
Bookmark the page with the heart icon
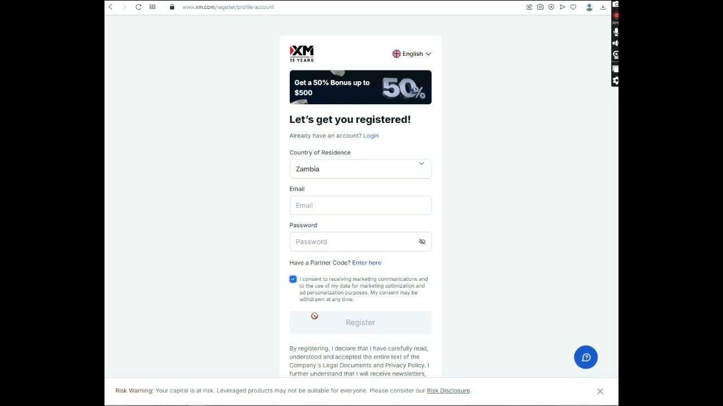point(573,7)
